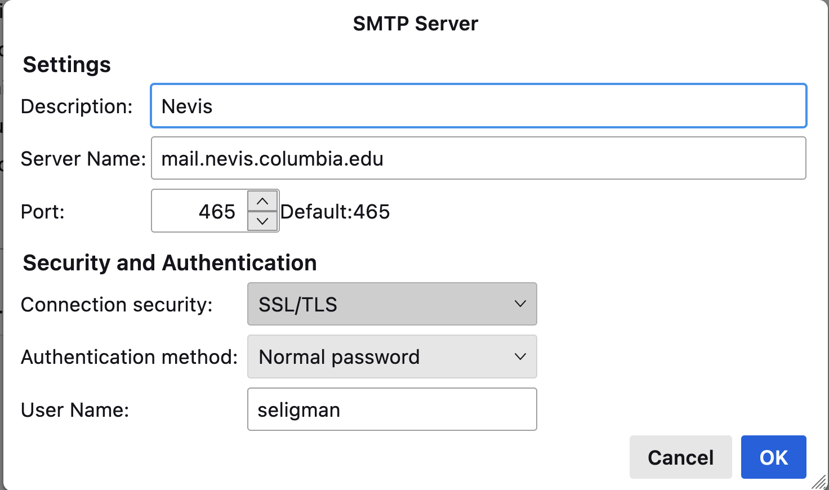Select the User Name field containing seligman

[x=391, y=409]
